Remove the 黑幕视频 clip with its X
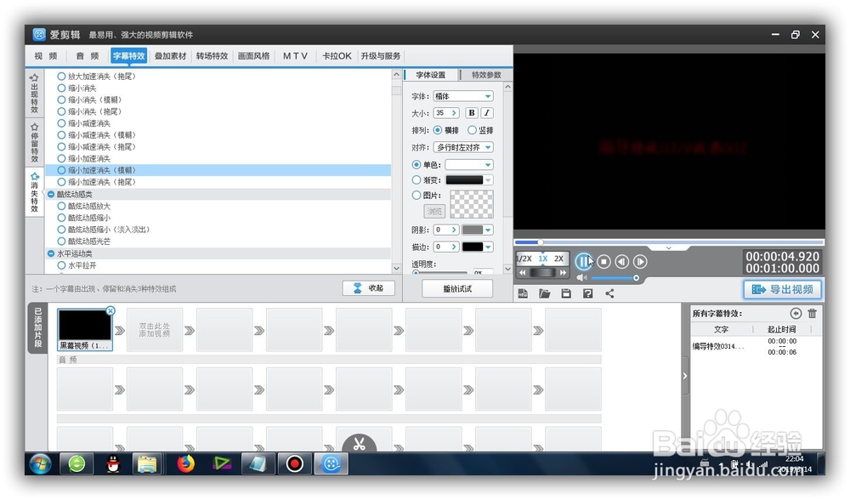This screenshot has height=500, width=850. (110, 310)
